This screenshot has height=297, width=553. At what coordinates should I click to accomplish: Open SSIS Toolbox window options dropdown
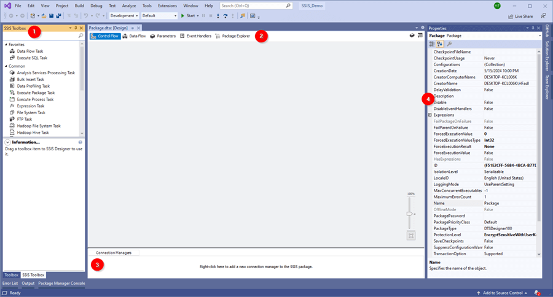click(70, 28)
